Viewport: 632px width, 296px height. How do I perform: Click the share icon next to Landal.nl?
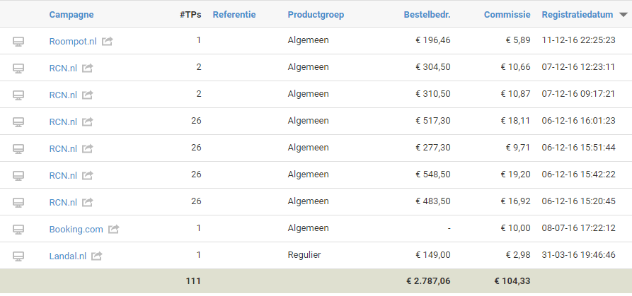97,256
